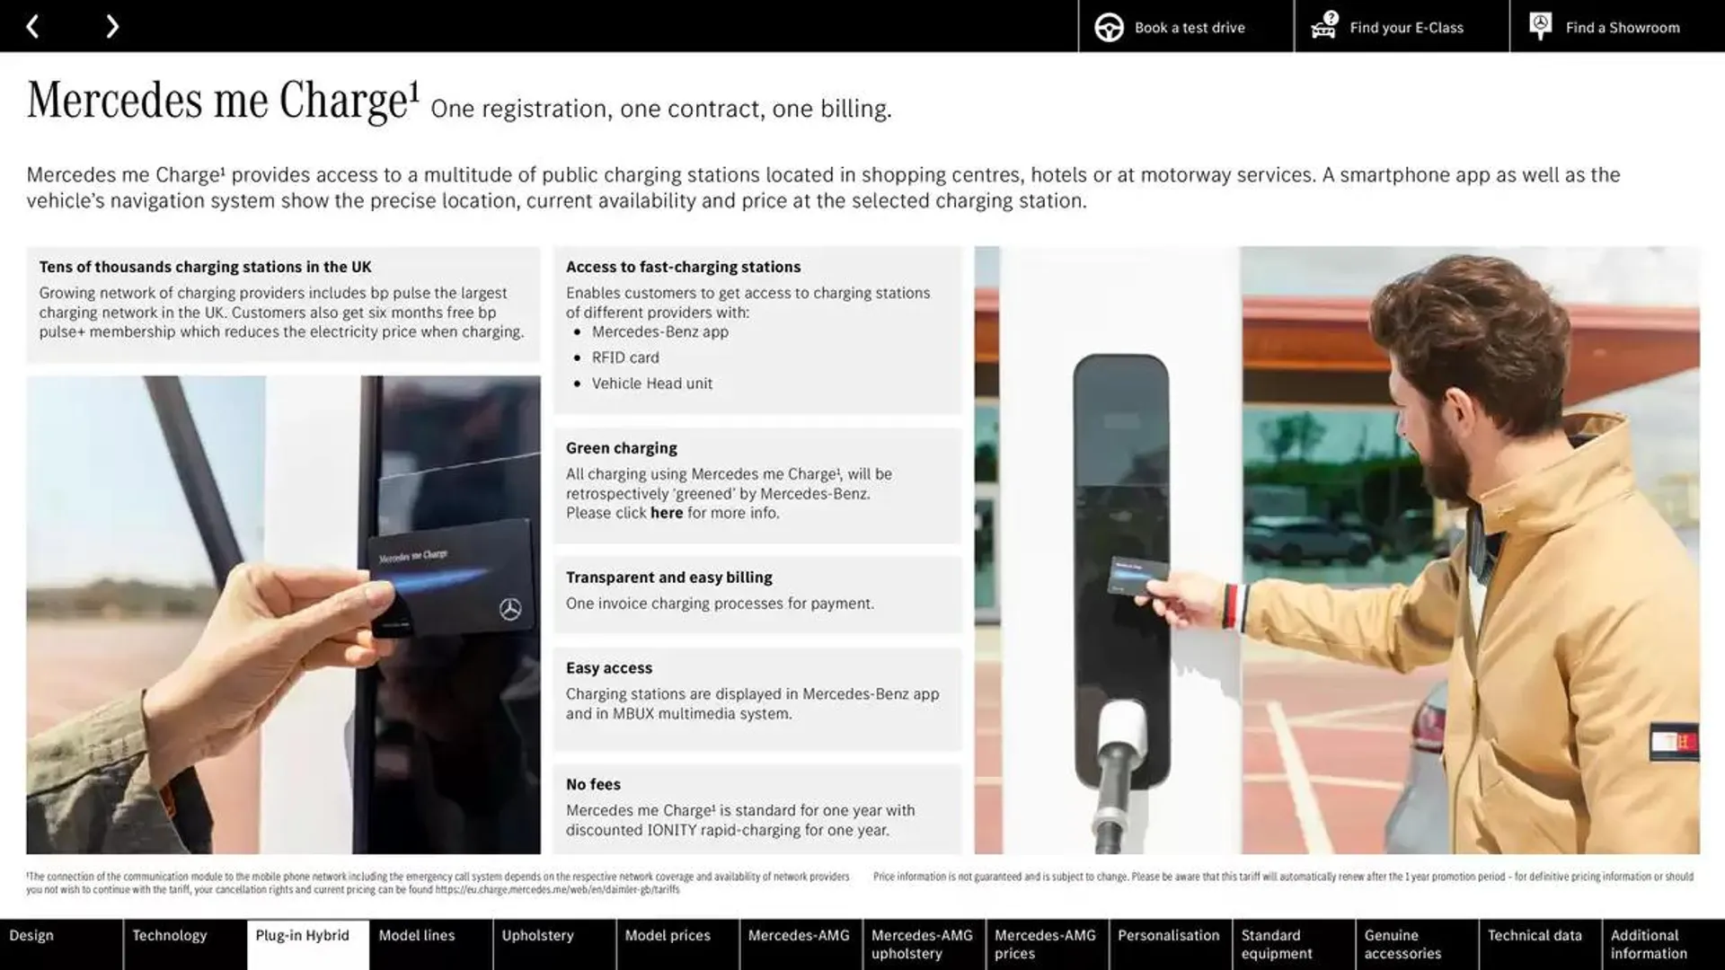Click the here link for green charging info
1725x970 pixels.
pyautogui.click(x=666, y=513)
